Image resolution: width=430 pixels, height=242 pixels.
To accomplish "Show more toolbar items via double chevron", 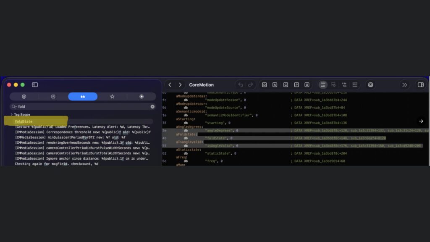I will click(404, 85).
